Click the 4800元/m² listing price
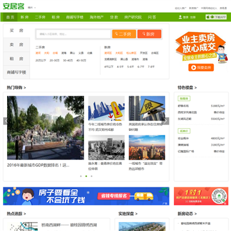 pyautogui.click(x=218, y=139)
